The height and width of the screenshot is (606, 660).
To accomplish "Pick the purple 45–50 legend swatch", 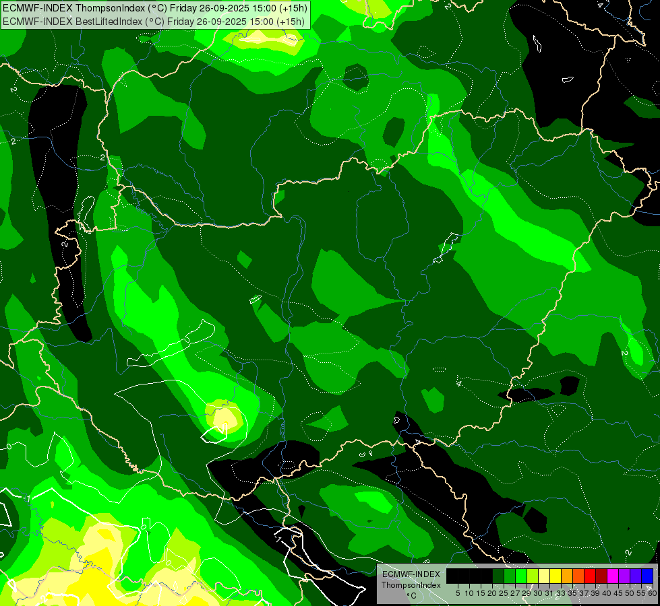I will tap(624, 576).
